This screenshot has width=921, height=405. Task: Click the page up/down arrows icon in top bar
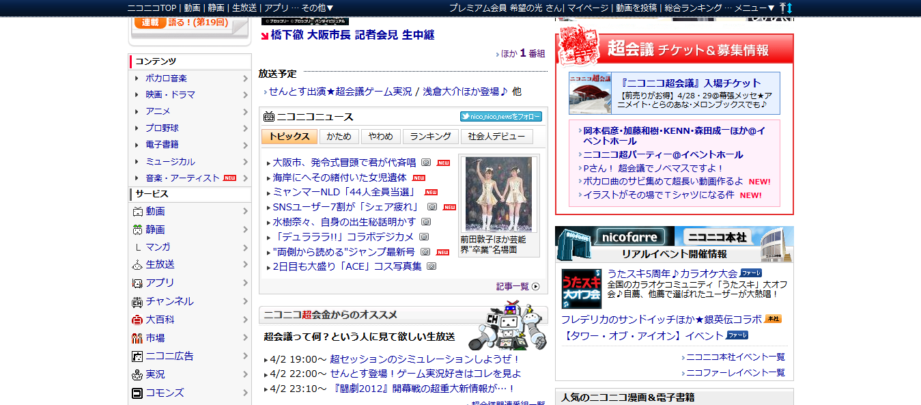(x=786, y=8)
